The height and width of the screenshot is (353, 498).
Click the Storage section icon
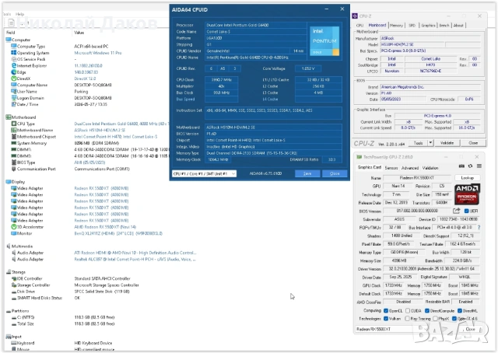[9, 272]
